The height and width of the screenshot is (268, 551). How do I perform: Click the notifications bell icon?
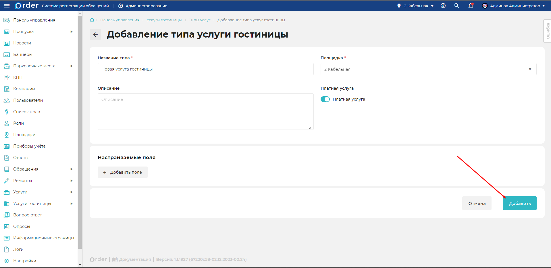pos(470,5)
